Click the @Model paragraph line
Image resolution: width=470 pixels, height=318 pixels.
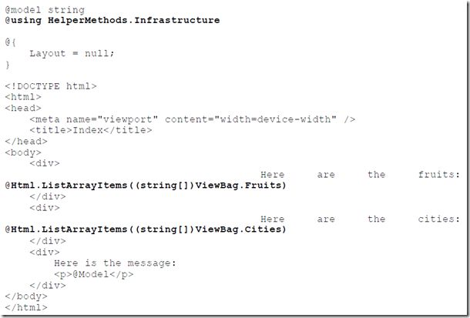click(x=94, y=275)
